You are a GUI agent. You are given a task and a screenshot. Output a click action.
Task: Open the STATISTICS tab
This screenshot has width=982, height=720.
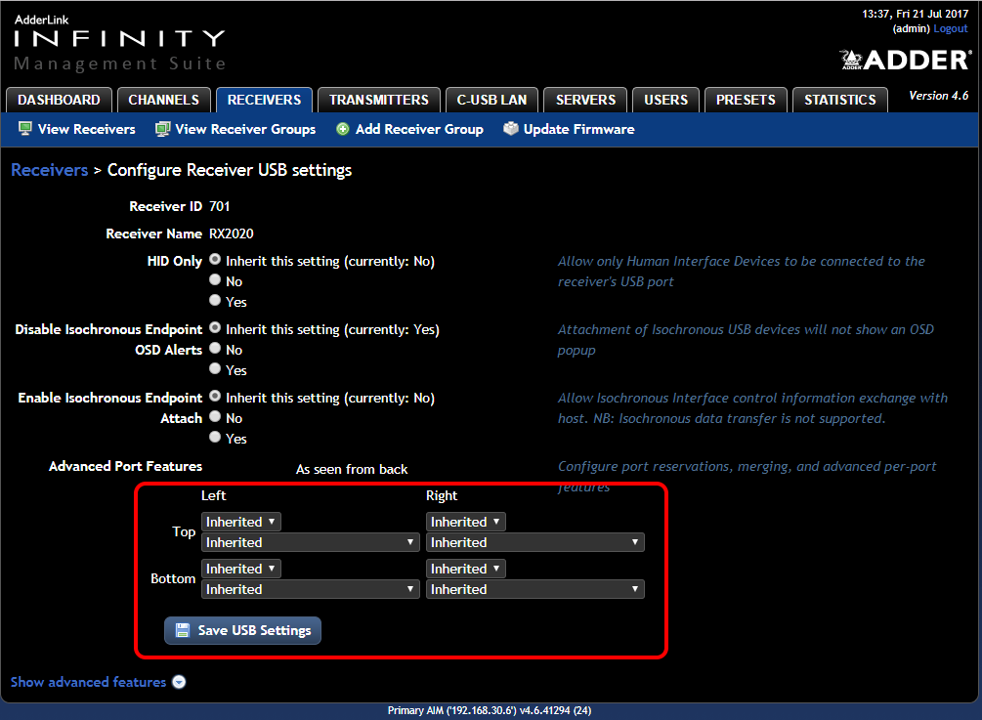tap(840, 100)
